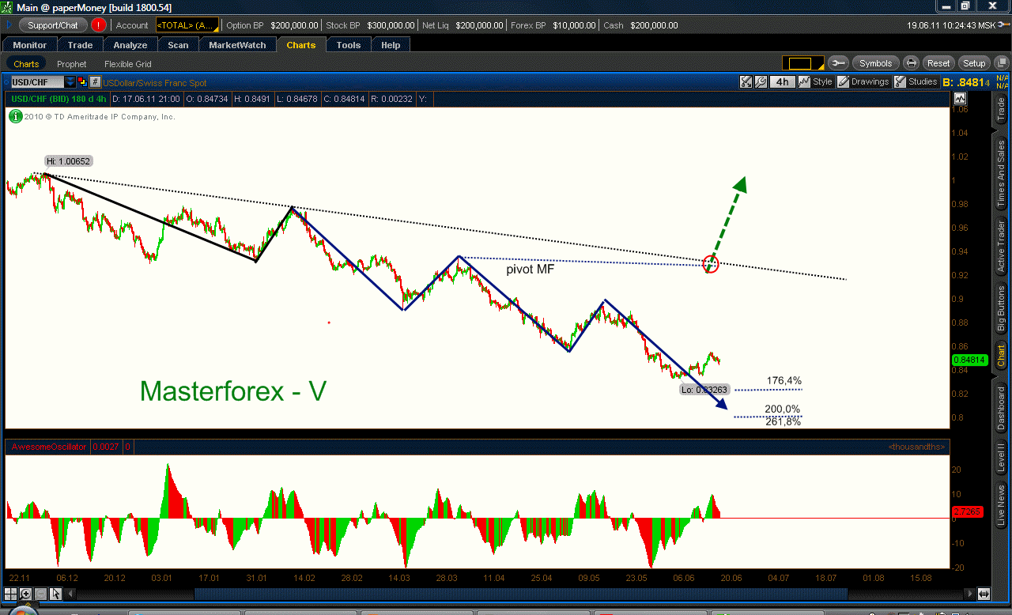Open the Trade side panel tab

[x=1002, y=109]
